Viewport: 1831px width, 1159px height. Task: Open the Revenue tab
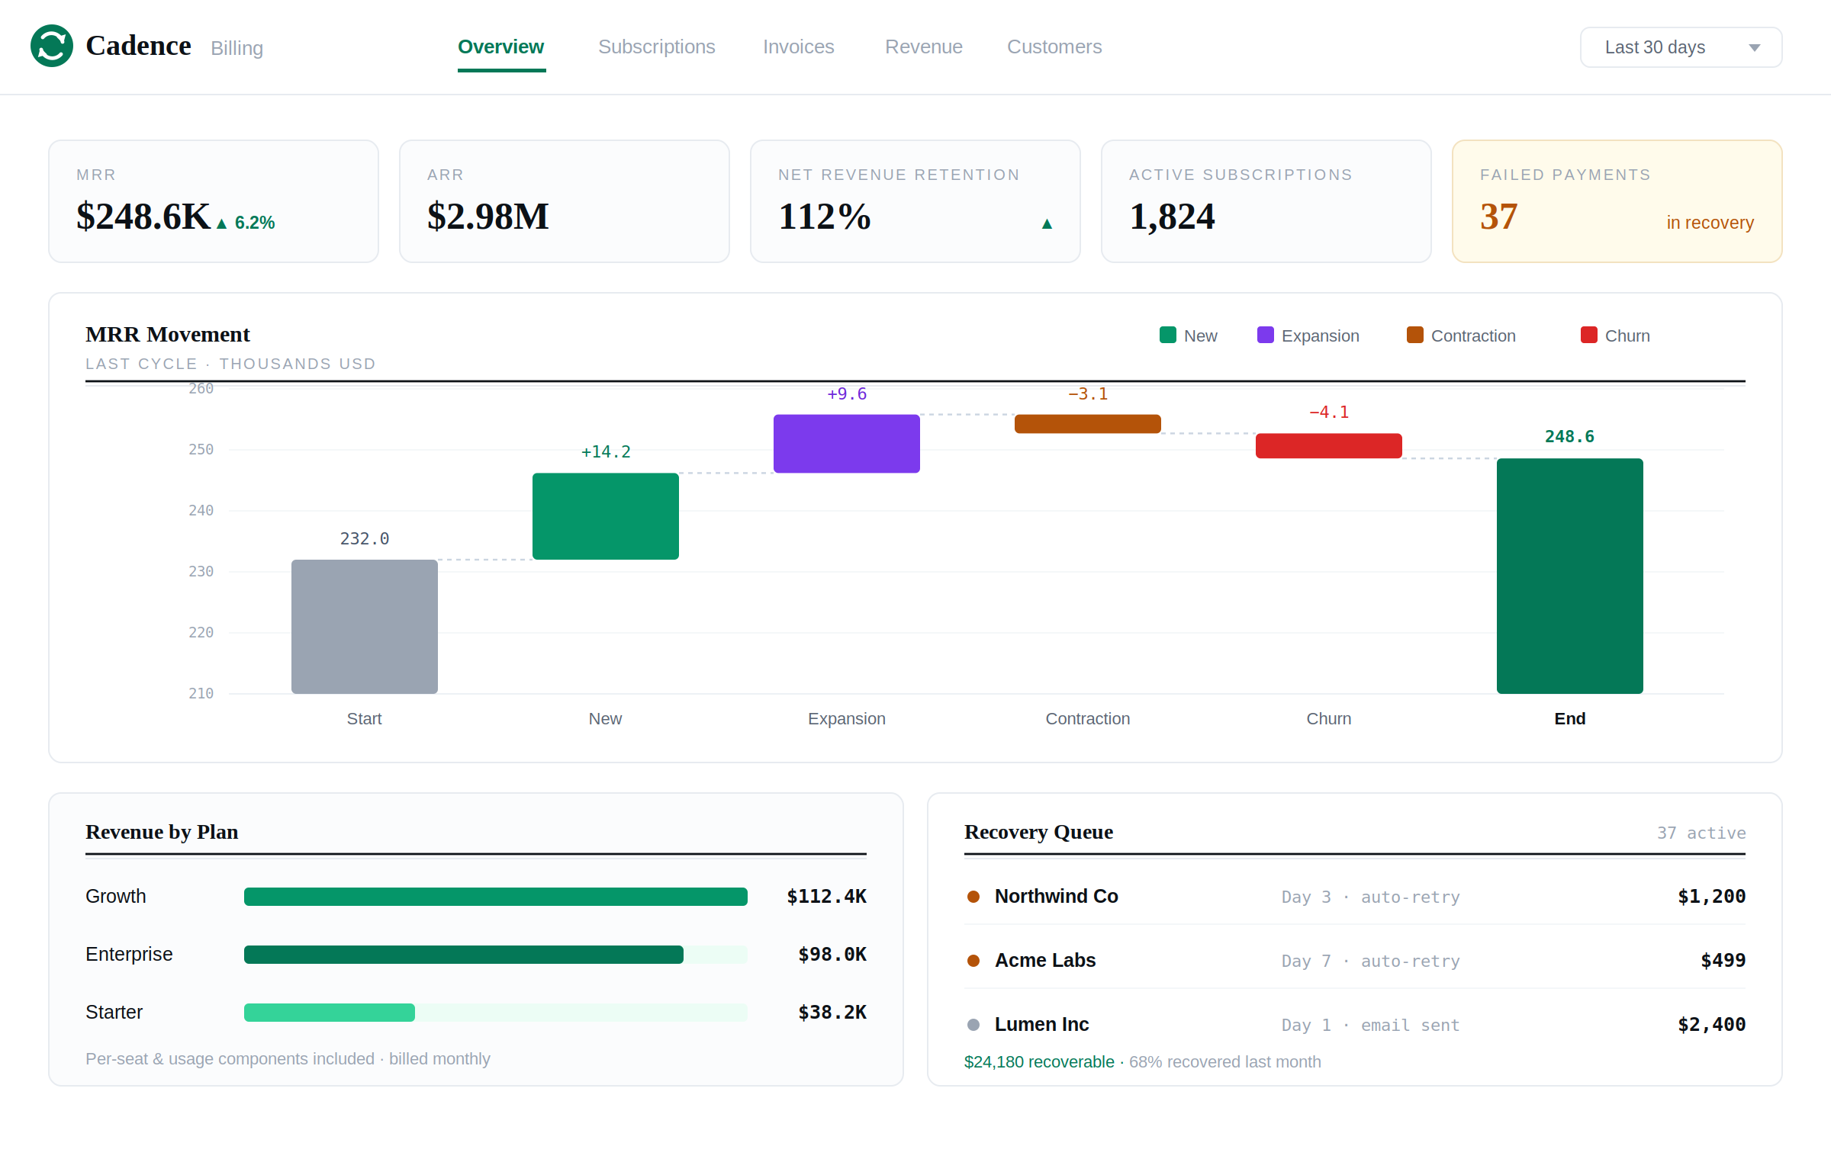point(924,47)
